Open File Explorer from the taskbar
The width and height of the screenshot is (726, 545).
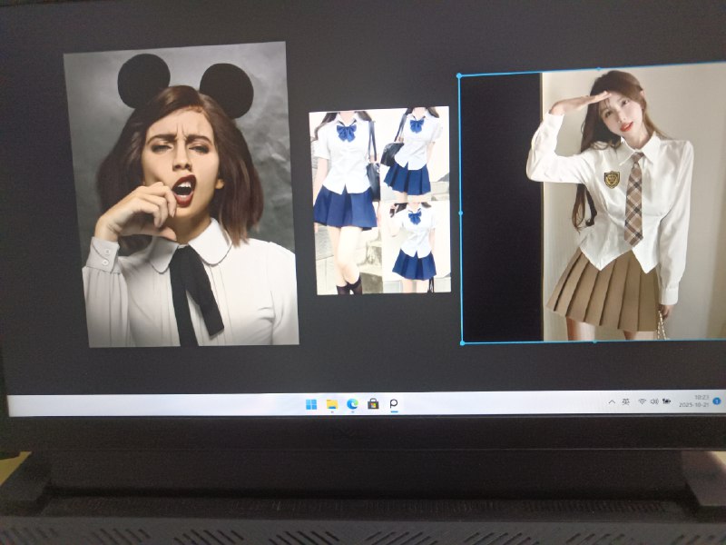click(x=332, y=404)
